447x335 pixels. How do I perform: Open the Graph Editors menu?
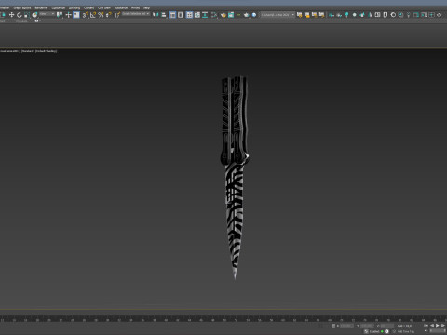22,7
